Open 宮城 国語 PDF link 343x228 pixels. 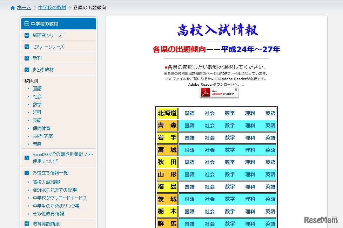coord(189,150)
